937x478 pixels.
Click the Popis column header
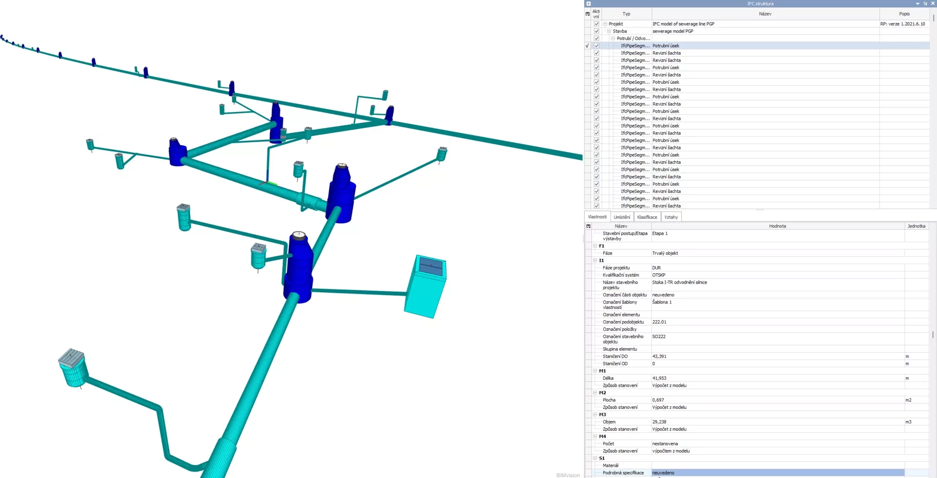click(x=904, y=14)
